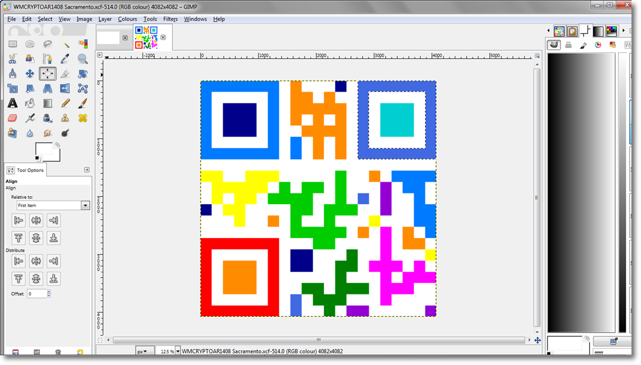Choose the Text tool
This screenshot has height=365, width=641.
point(12,103)
